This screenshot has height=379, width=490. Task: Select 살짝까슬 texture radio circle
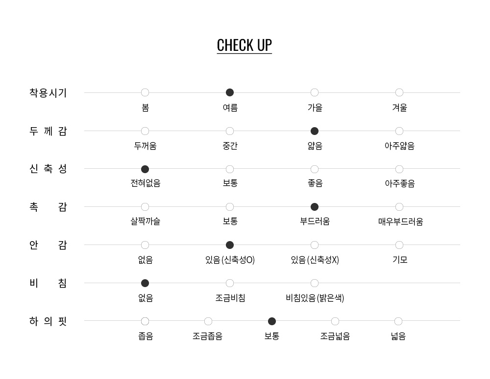click(x=145, y=207)
